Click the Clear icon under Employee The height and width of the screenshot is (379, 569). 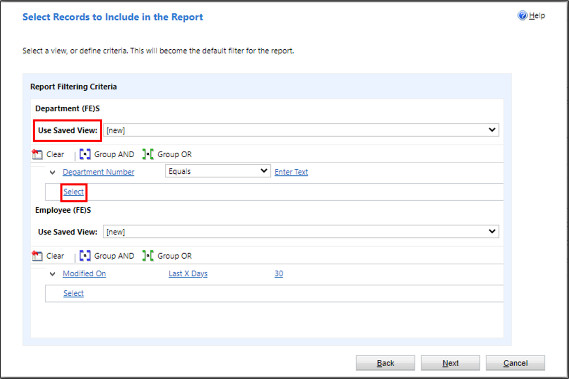pyautogui.click(x=37, y=256)
